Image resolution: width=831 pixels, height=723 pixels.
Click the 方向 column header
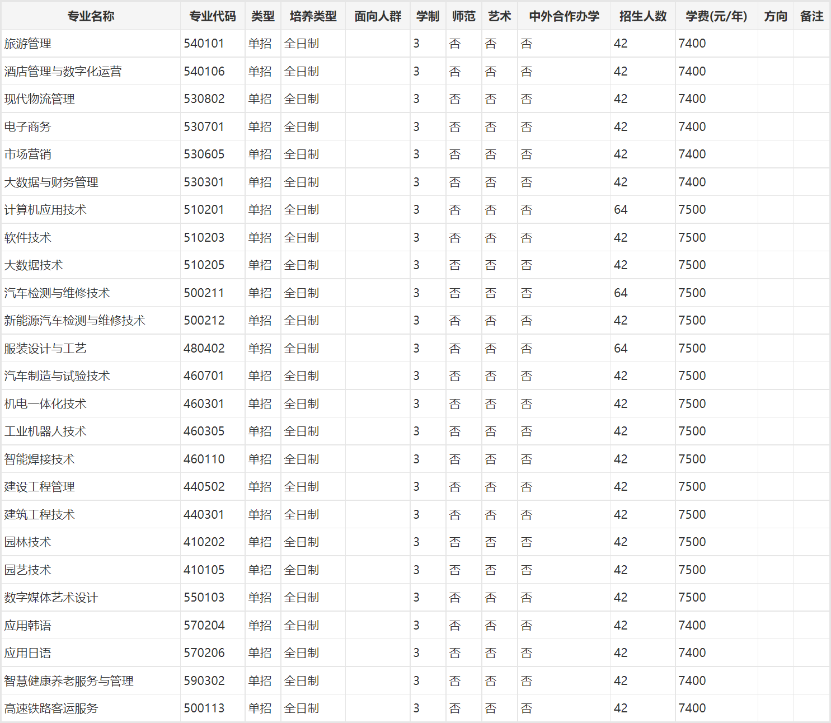click(x=776, y=16)
